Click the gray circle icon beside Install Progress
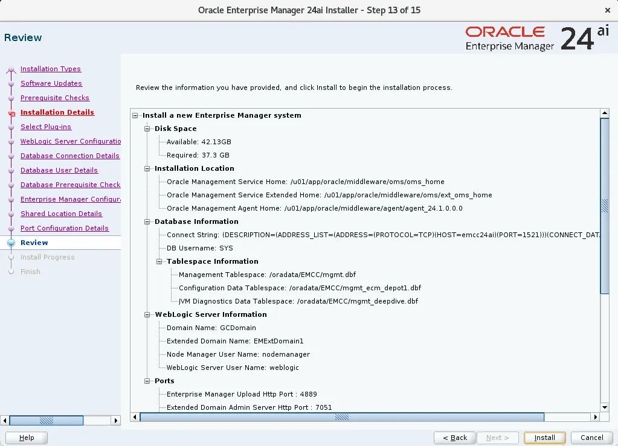This screenshot has height=446, width=618. coord(12,257)
